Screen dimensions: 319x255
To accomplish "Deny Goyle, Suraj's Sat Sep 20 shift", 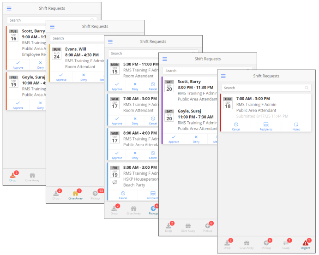I will (x=196, y=139).
